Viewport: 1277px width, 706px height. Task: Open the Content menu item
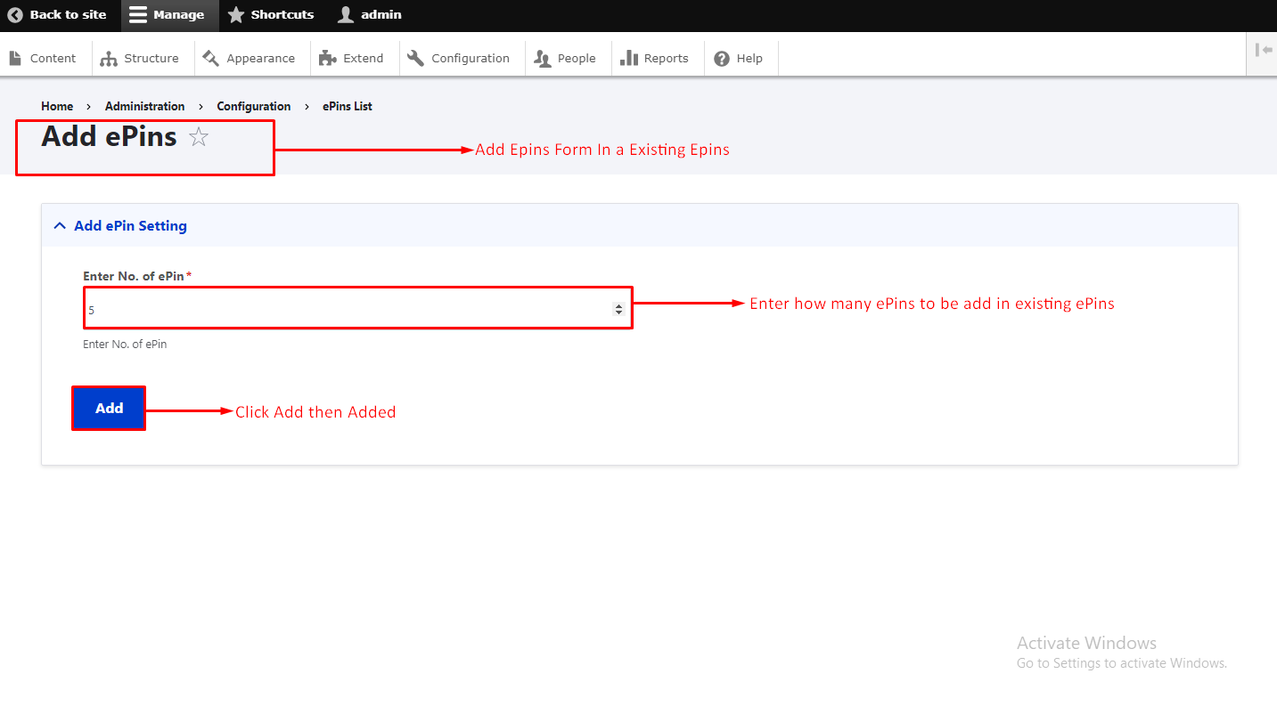(43, 59)
